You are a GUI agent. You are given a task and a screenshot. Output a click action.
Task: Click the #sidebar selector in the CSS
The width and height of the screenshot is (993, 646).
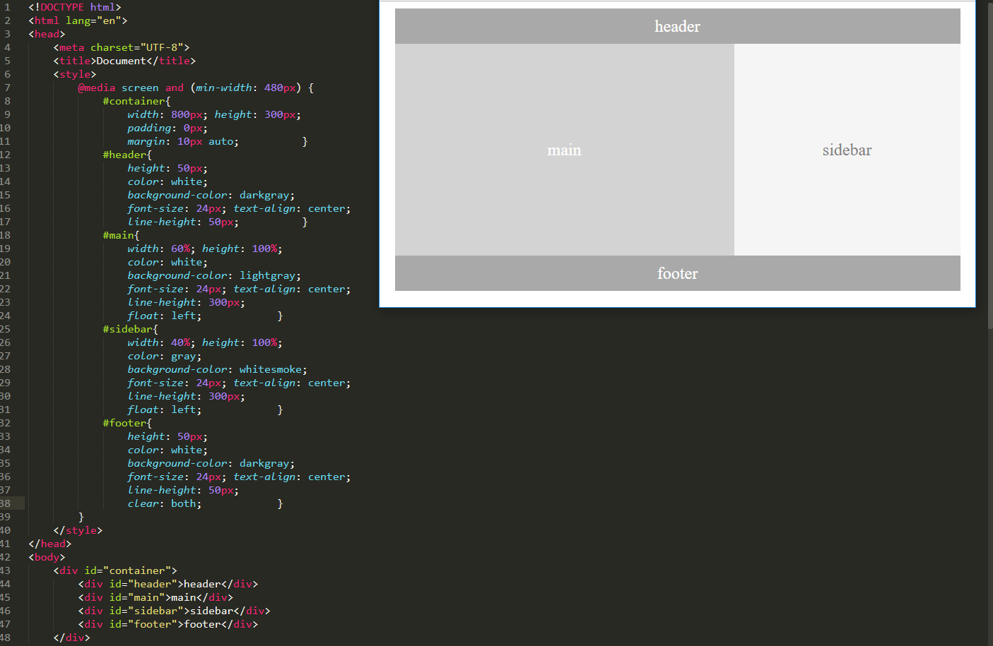pos(129,329)
